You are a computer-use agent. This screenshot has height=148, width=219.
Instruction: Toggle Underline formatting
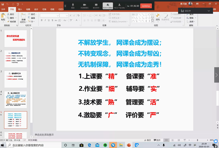click(49, 20)
